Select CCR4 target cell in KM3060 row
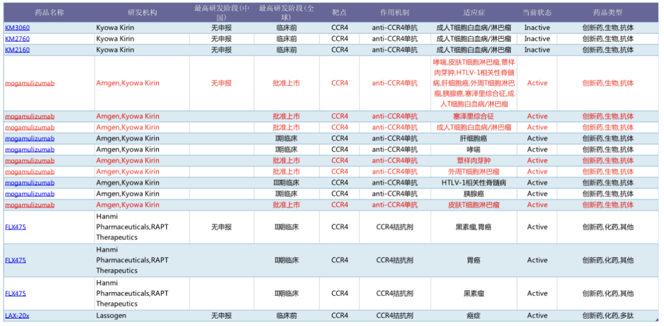The image size is (664, 326). tap(340, 28)
